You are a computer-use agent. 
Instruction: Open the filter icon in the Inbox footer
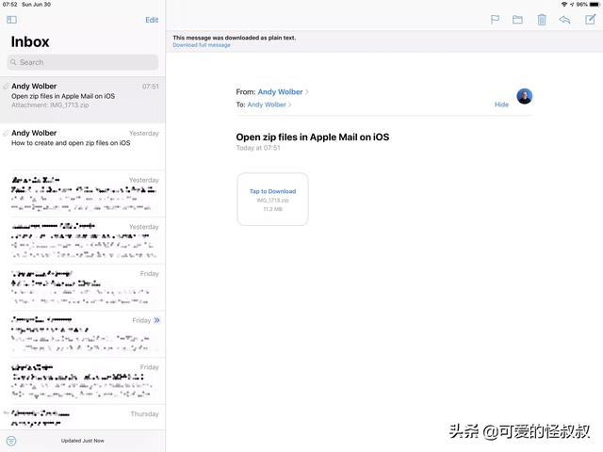point(11,441)
